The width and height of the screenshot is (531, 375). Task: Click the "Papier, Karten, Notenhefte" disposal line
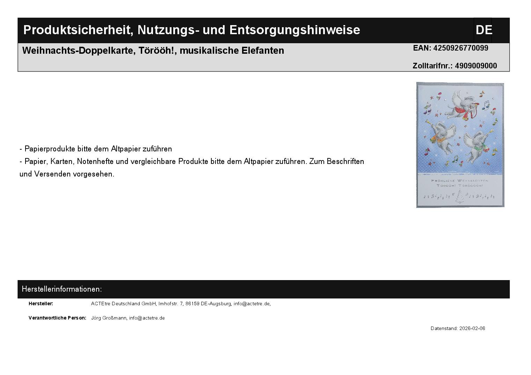click(192, 162)
